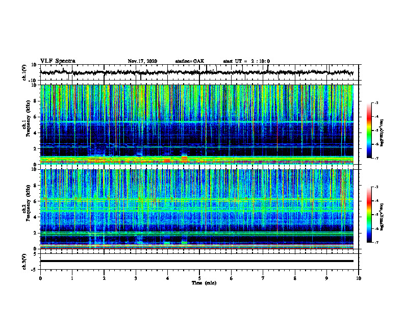Viewport: 404px width, 312px height.
Task: Click the log(PSD) unit label beside ch.1 color bar
Action: coord(382,133)
